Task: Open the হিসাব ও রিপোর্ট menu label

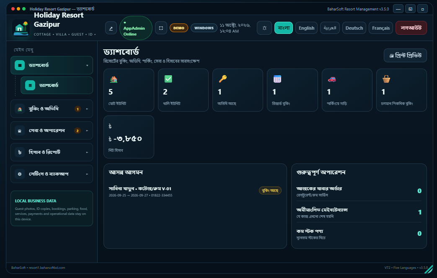Action: pyautogui.click(x=44, y=152)
